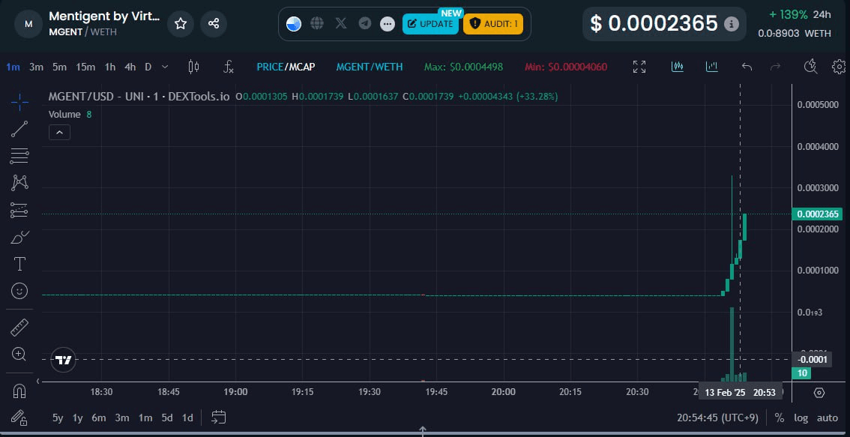The width and height of the screenshot is (850, 437).
Task: Collapse the indicator legend with chevron button
Action: tap(59, 132)
